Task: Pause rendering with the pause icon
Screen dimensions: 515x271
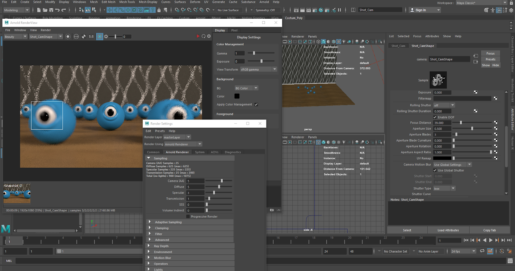Action: point(339,10)
